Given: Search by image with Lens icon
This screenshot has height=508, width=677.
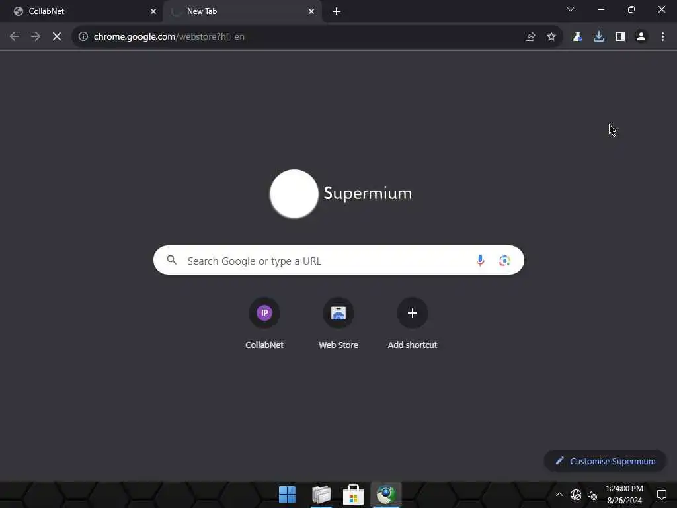Looking at the screenshot, I should 504,261.
